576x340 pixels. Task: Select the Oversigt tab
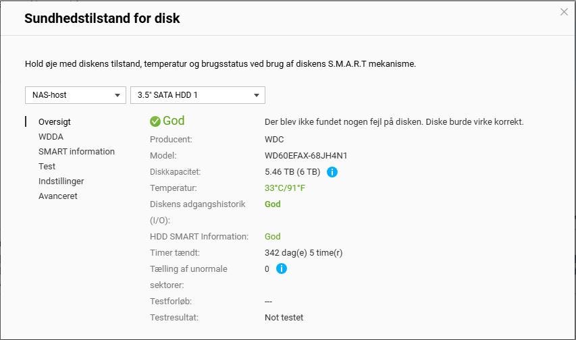(x=55, y=122)
